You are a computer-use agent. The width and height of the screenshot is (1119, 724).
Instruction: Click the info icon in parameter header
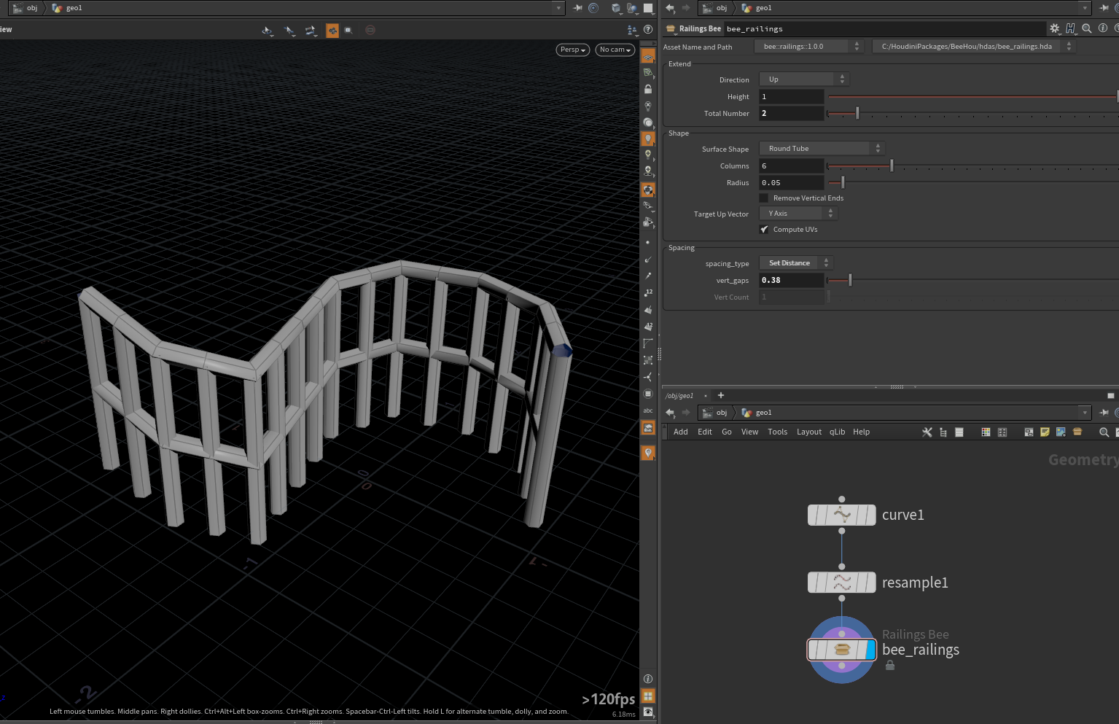coord(1102,28)
